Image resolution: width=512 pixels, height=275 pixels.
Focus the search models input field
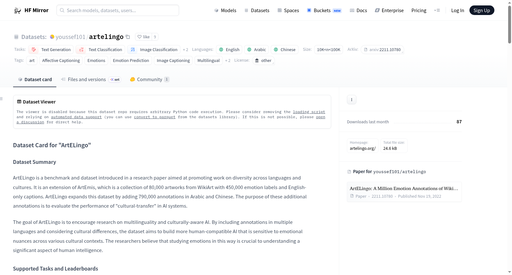(x=118, y=10)
